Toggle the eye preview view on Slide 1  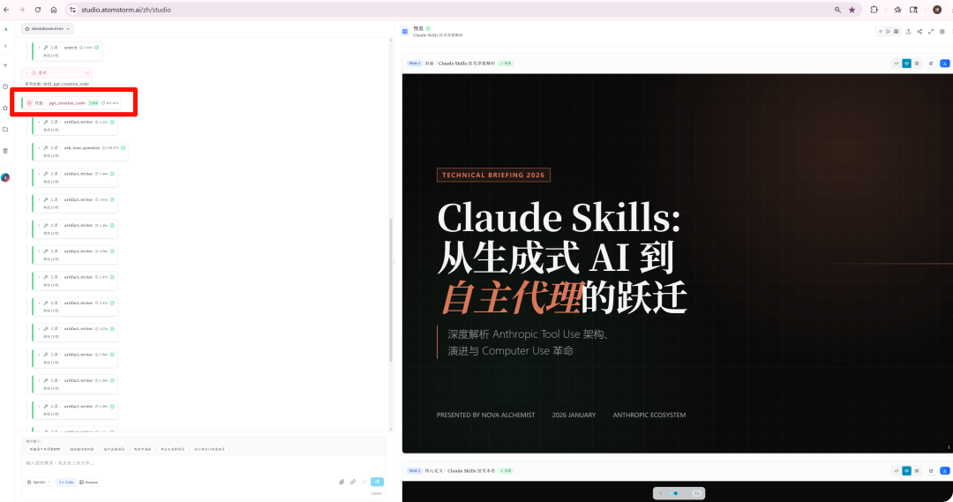pos(906,64)
